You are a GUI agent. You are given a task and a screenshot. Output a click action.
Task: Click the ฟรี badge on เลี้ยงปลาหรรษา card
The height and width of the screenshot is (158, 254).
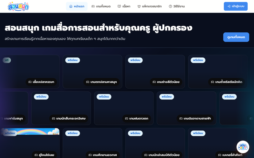tap(7, 60)
